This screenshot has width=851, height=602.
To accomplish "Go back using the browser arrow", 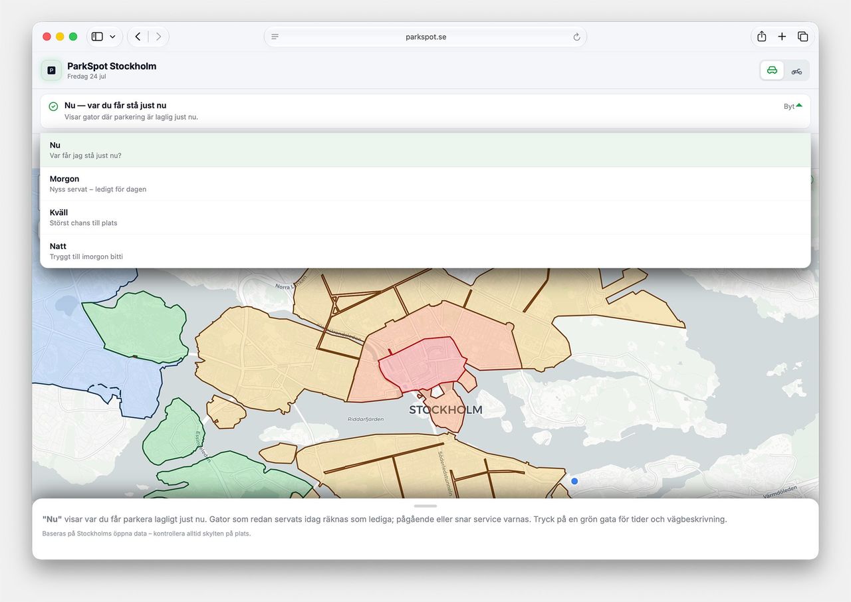I will (x=138, y=37).
